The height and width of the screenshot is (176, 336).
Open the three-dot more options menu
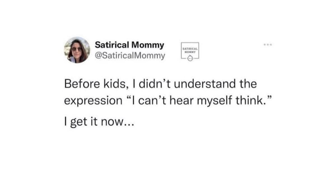tap(267, 45)
